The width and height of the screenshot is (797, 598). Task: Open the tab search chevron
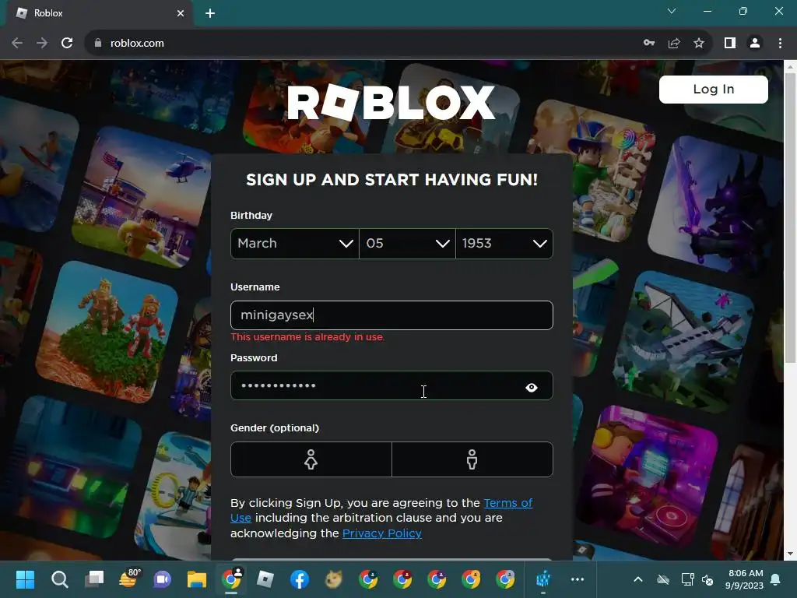672,11
